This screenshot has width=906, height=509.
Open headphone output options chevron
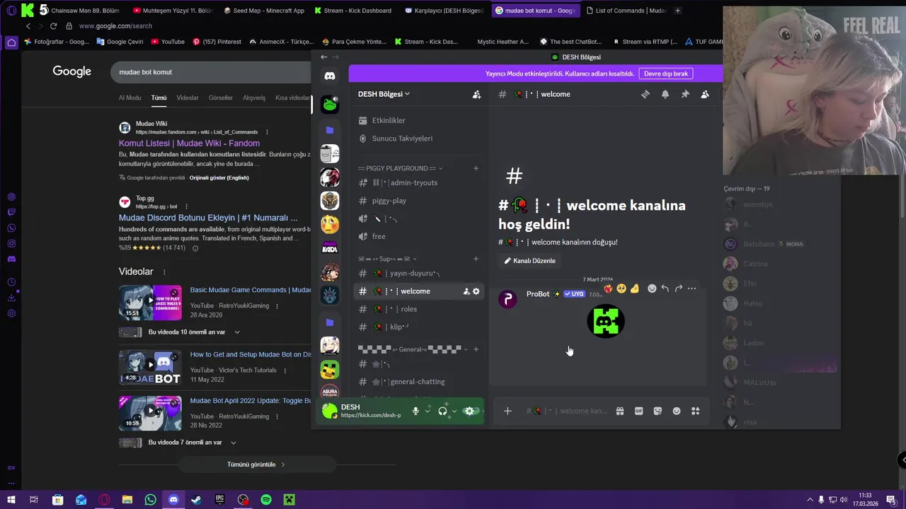[x=454, y=411]
